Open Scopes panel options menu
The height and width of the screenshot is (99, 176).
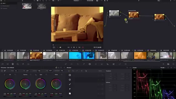175,68
